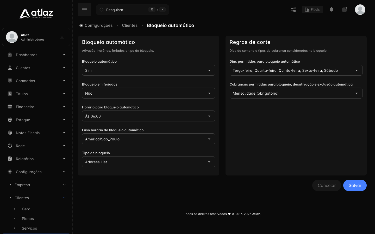Click the Títulos dollar icon

[10, 94]
